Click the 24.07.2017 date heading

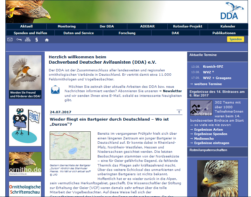60,112
